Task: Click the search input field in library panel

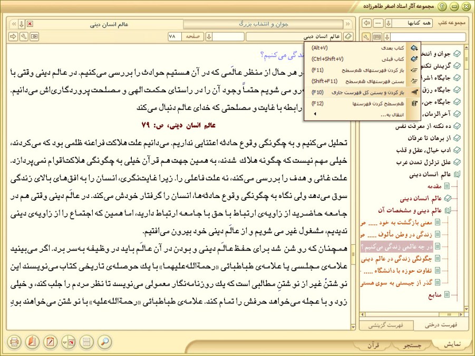Action: 428,37
